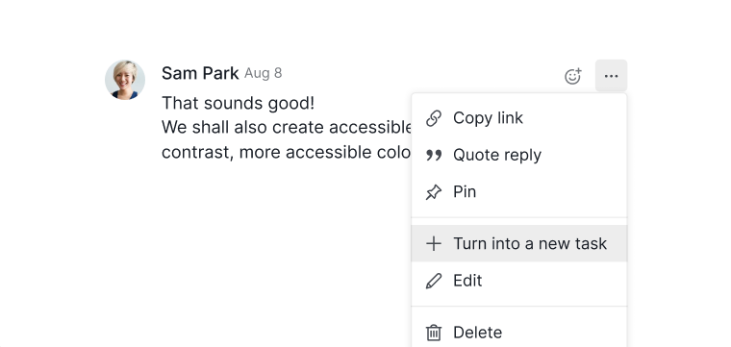Image resolution: width=731 pixels, height=347 pixels.
Task: Click the "That sounds good!" comment text
Action: [239, 103]
